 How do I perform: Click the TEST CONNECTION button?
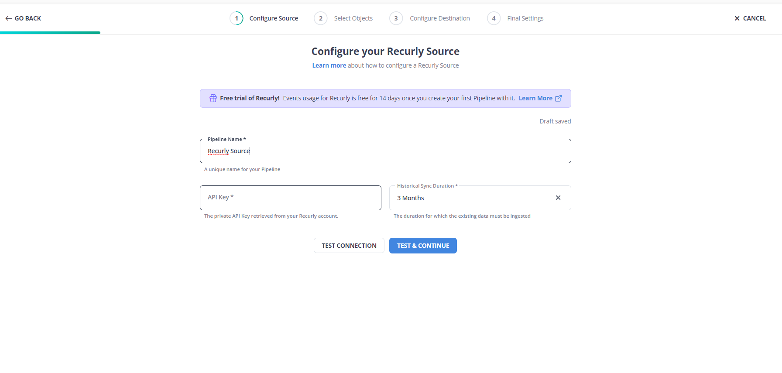[349, 246]
